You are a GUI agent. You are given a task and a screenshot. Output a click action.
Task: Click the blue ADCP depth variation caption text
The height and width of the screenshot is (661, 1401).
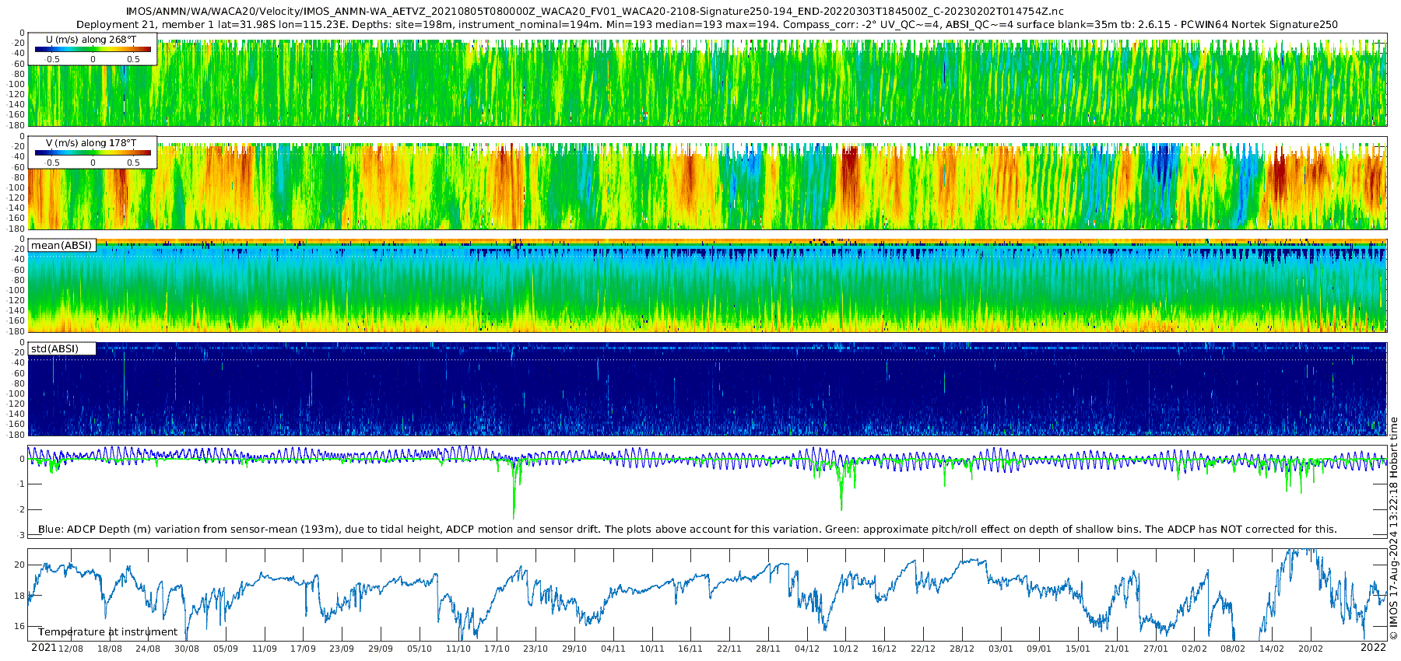point(687,530)
